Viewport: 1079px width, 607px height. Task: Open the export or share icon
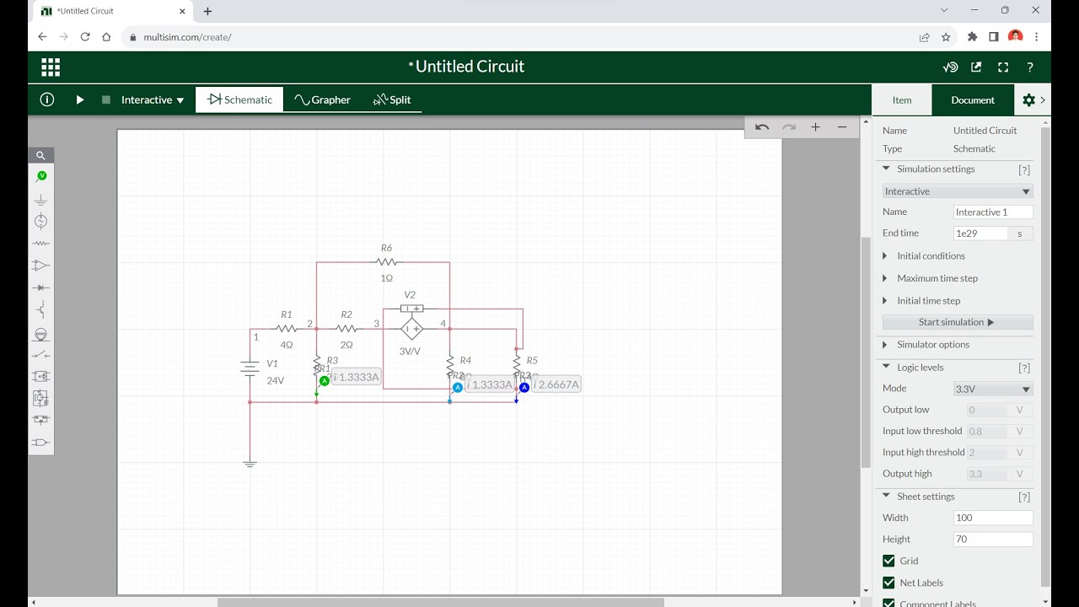tap(976, 67)
